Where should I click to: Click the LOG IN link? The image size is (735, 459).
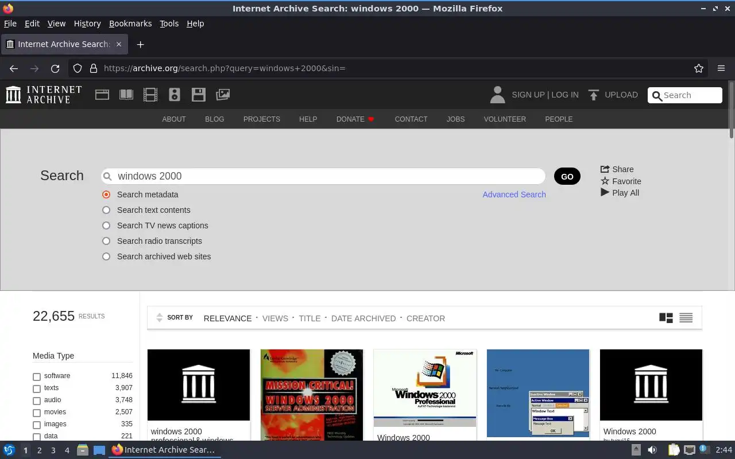(565, 95)
